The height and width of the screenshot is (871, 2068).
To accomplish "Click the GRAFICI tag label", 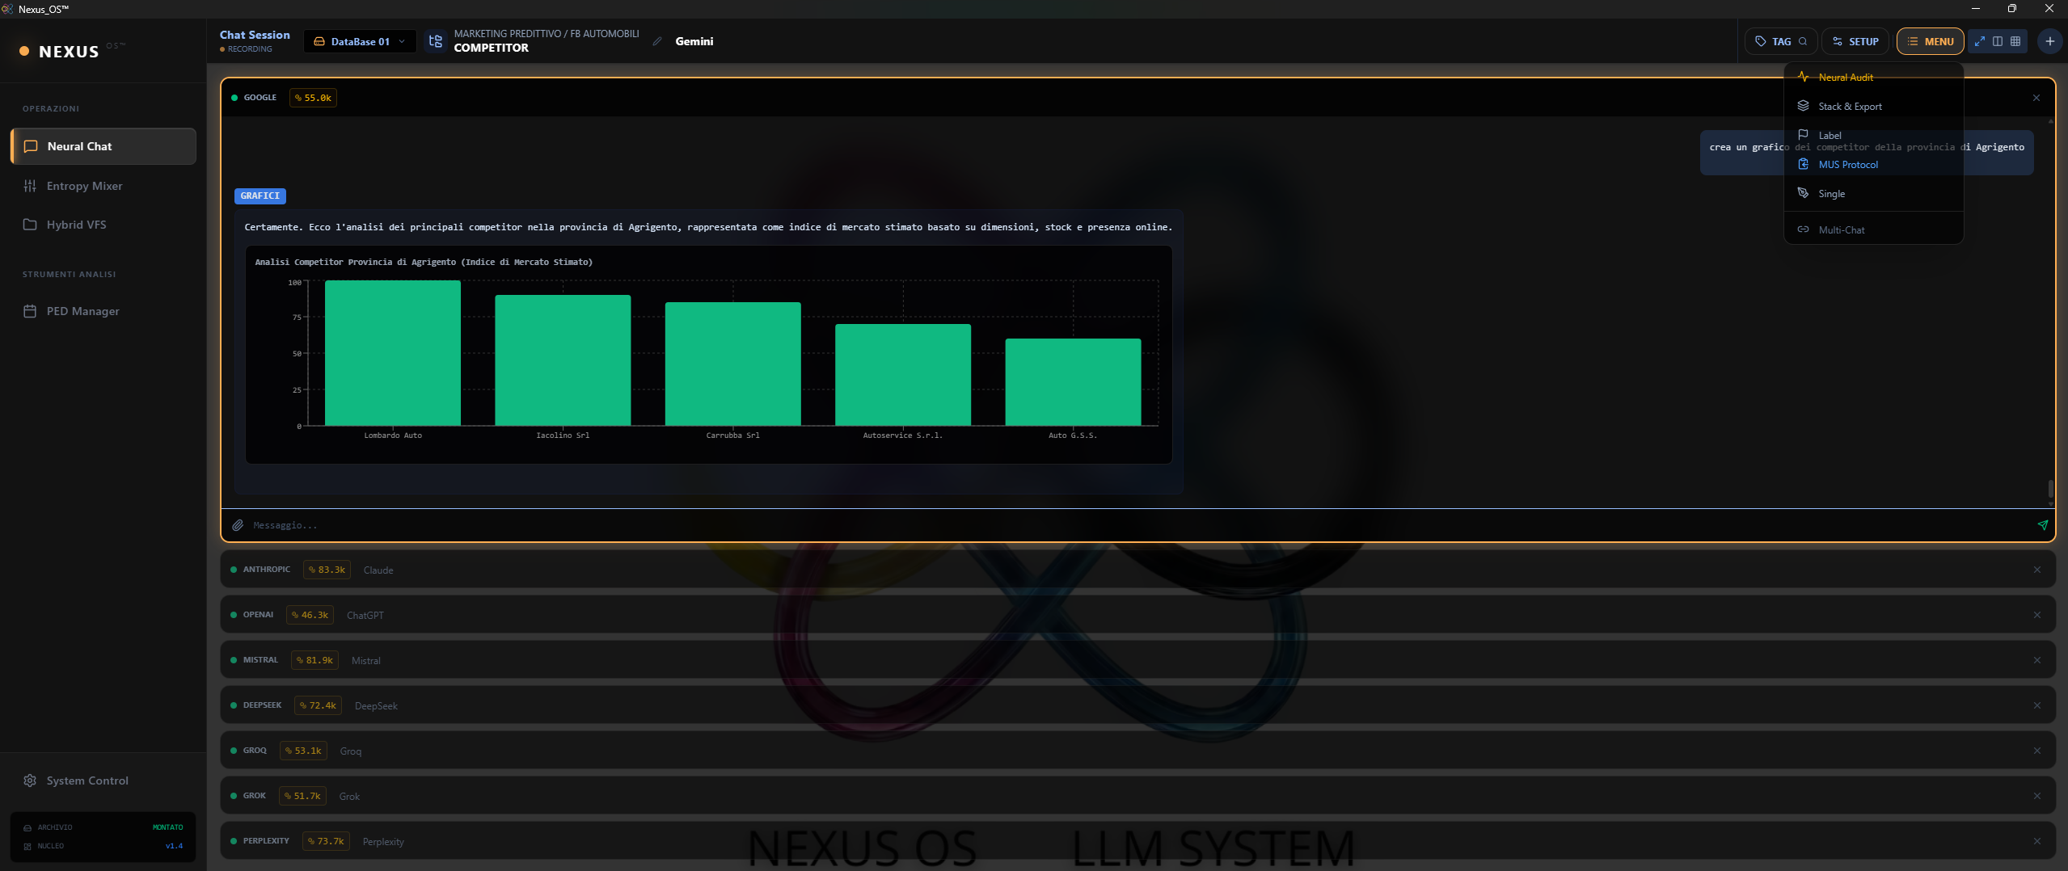I will [260, 196].
